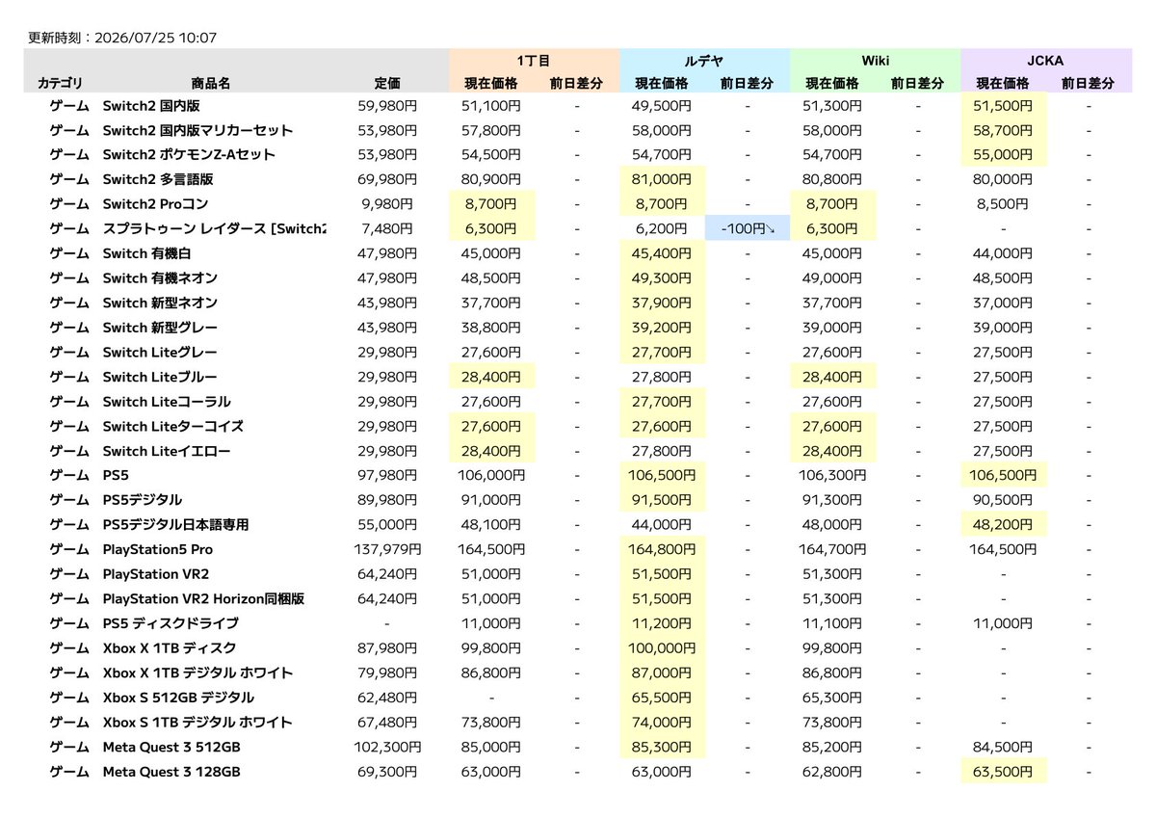Click JCKA price 8,500円 for Proコン
This screenshot has width=1156, height=817.
1003,204
